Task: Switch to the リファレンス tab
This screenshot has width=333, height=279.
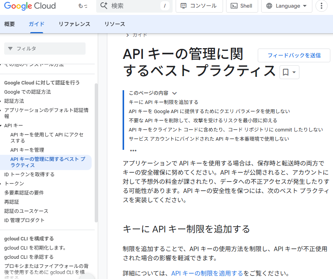Action: pyautogui.click(x=74, y=24)
